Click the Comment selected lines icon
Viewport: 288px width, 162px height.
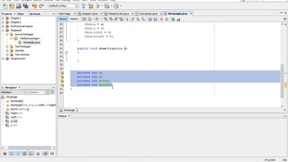click(x=173, y=19)
